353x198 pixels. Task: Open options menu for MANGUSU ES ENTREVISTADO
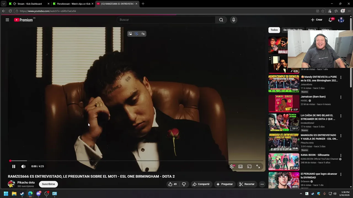coord(341,136)
